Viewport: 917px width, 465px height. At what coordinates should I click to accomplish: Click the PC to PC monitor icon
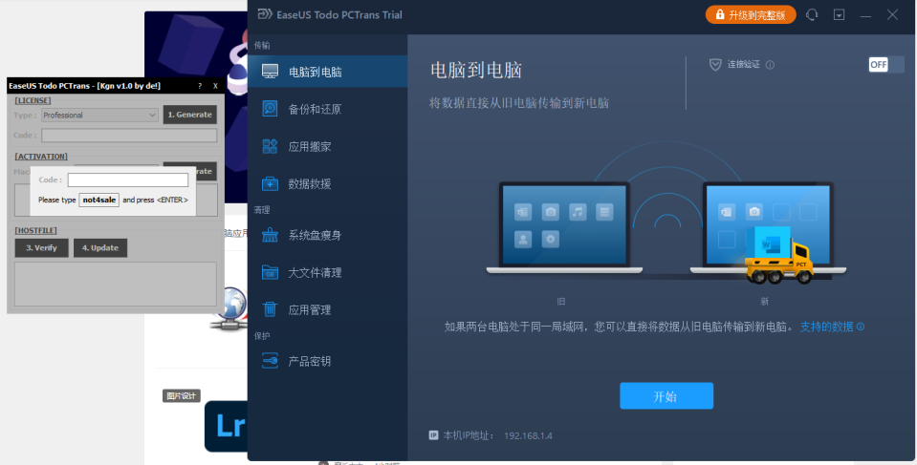pos(270,72)
